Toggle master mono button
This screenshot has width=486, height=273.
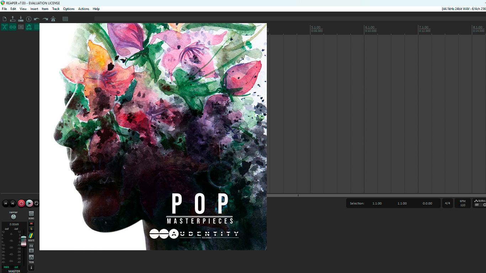tap(31, 214)
